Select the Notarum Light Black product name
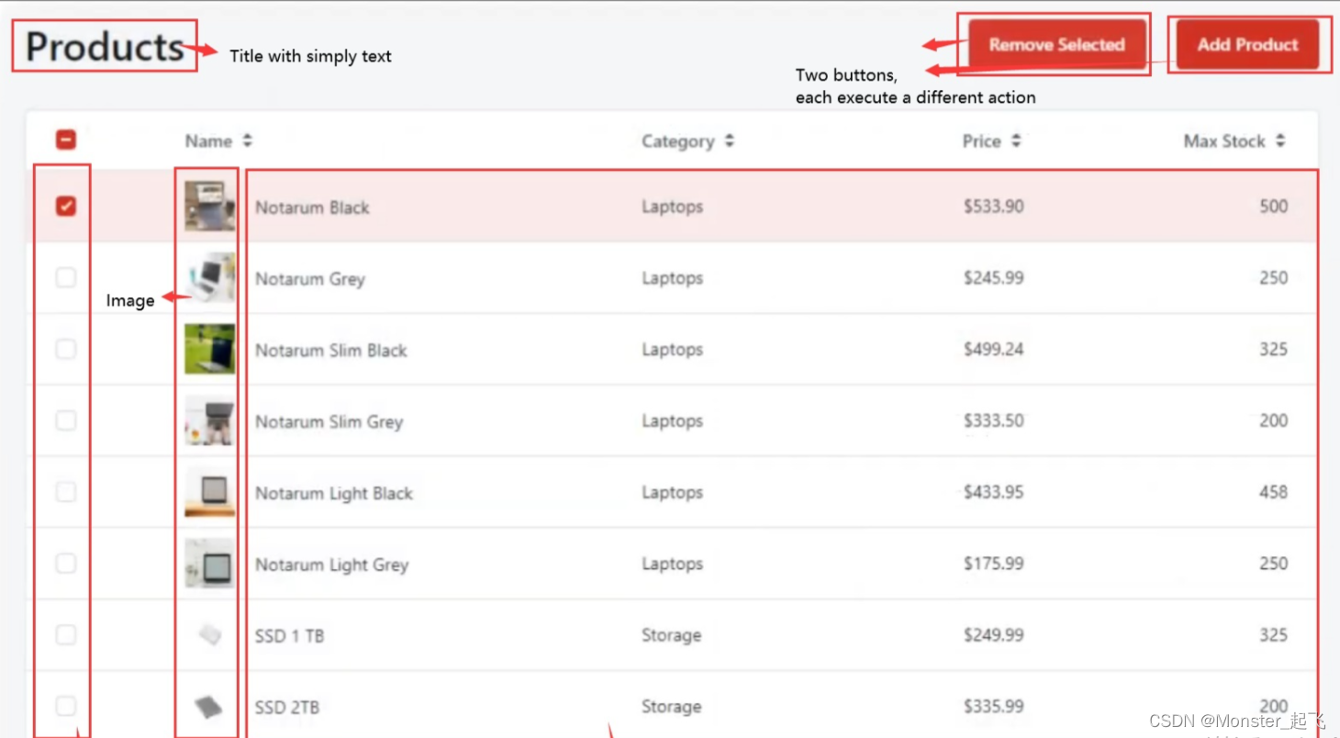The image size is (1340, 738). [x=334, y=494]
